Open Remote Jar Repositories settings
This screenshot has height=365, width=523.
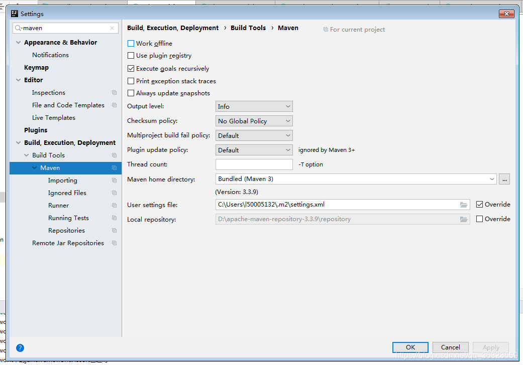(x=68, y=243)
